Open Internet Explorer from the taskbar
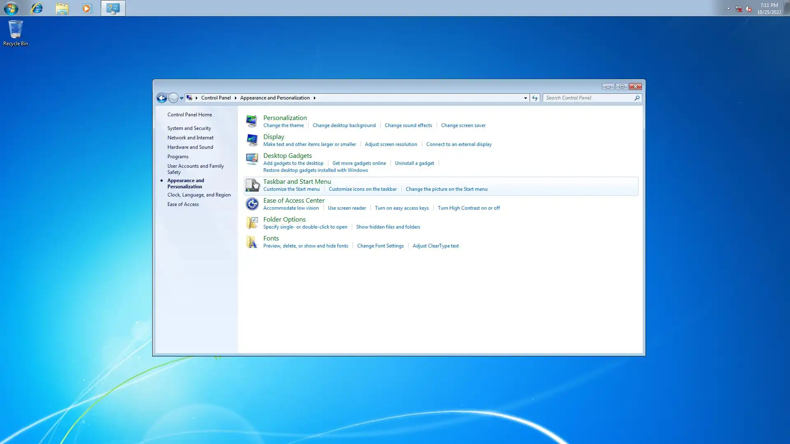This screenshot has width=790, height=444. pos(37,8)
